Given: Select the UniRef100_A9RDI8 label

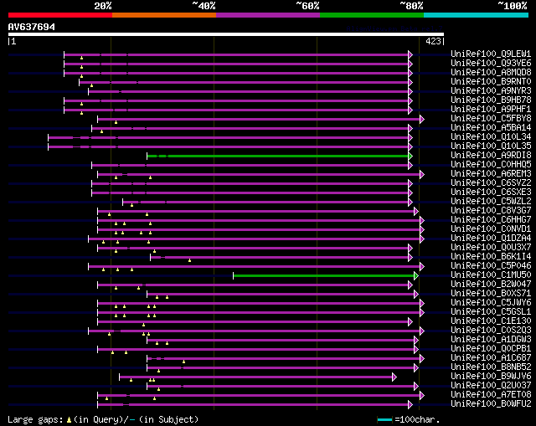Looking at the screenshot, I should (491, 156).
